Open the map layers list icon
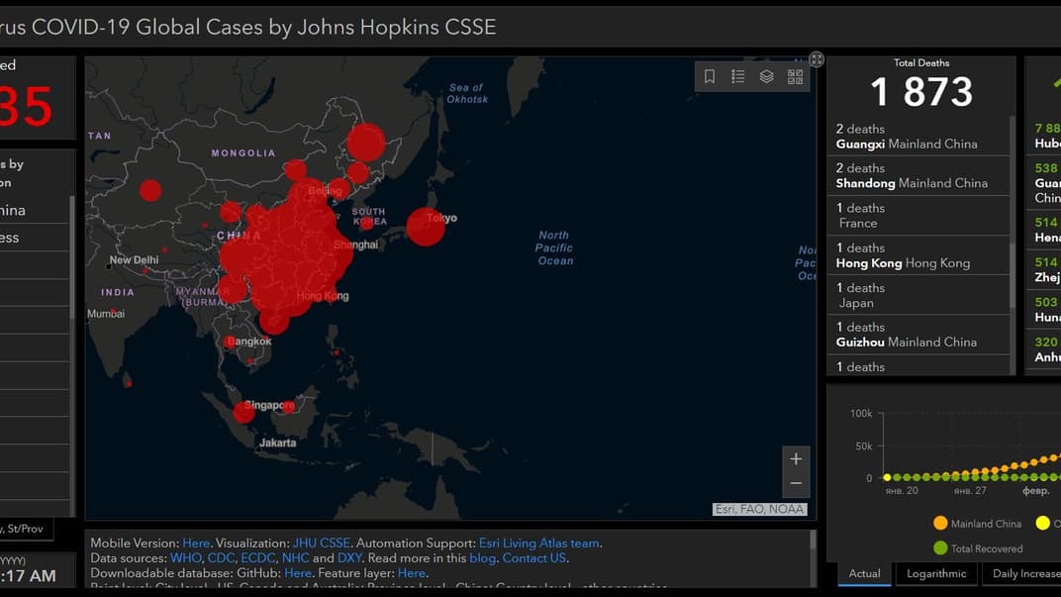The height and width of the screenshot is (597, 1061). 767,76
